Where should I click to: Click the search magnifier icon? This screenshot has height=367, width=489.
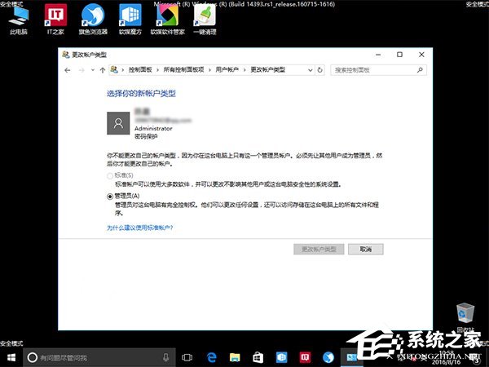click(x=420, y=70)
